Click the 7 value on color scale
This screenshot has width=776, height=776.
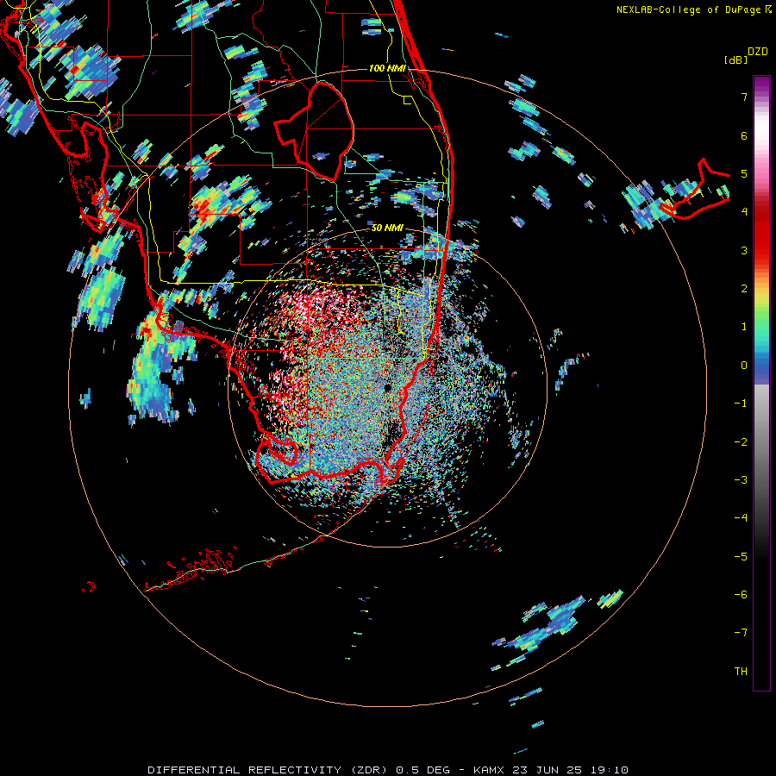coord(744,97)
